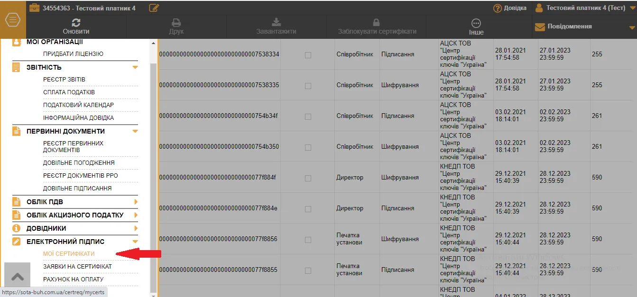
Task: Open Реєстр звітів menu item
Action: click(64, 80)
